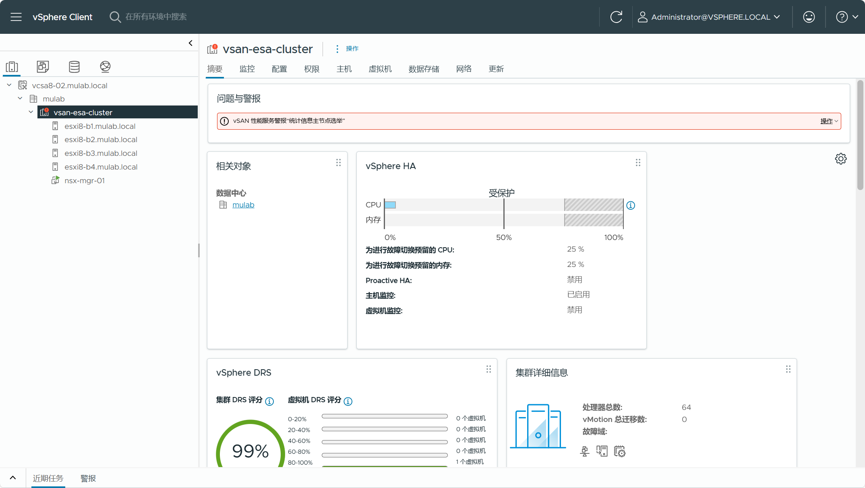The height and width of the screenshot is (488, 865).
Task: Click cluster DRS score info icon
Action: click(270, 401)
